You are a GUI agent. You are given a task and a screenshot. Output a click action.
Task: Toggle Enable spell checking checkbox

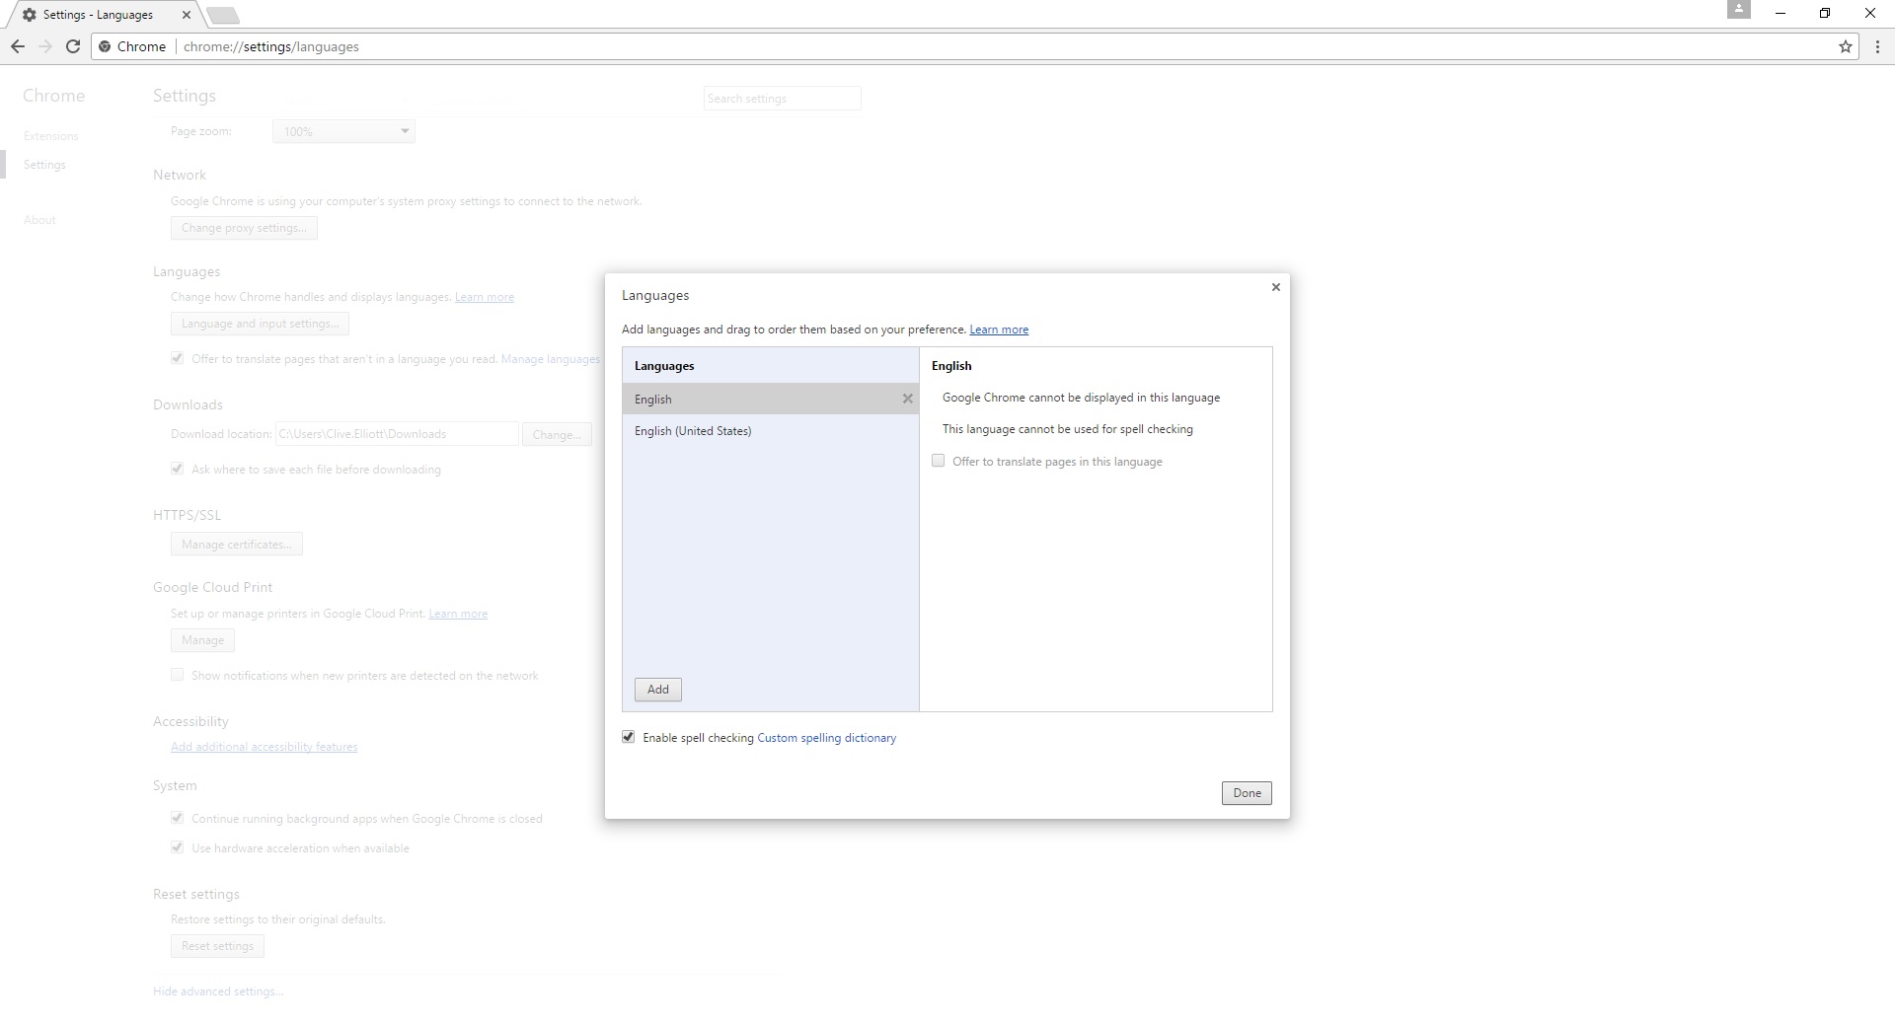(629, 737)
